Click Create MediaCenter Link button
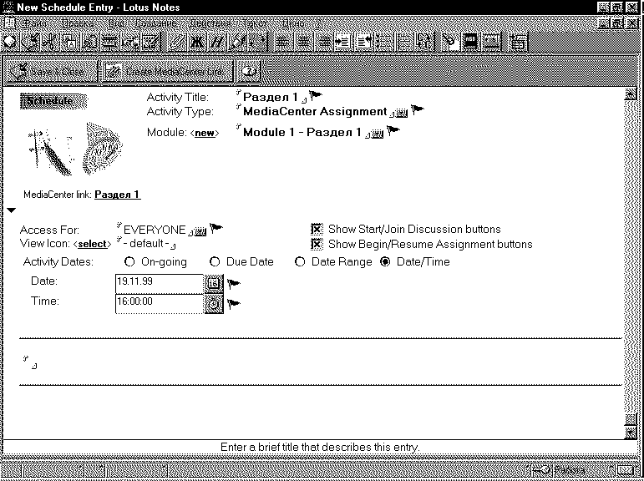The width and height of the screenshot is (644, 481). pos(167,72)
